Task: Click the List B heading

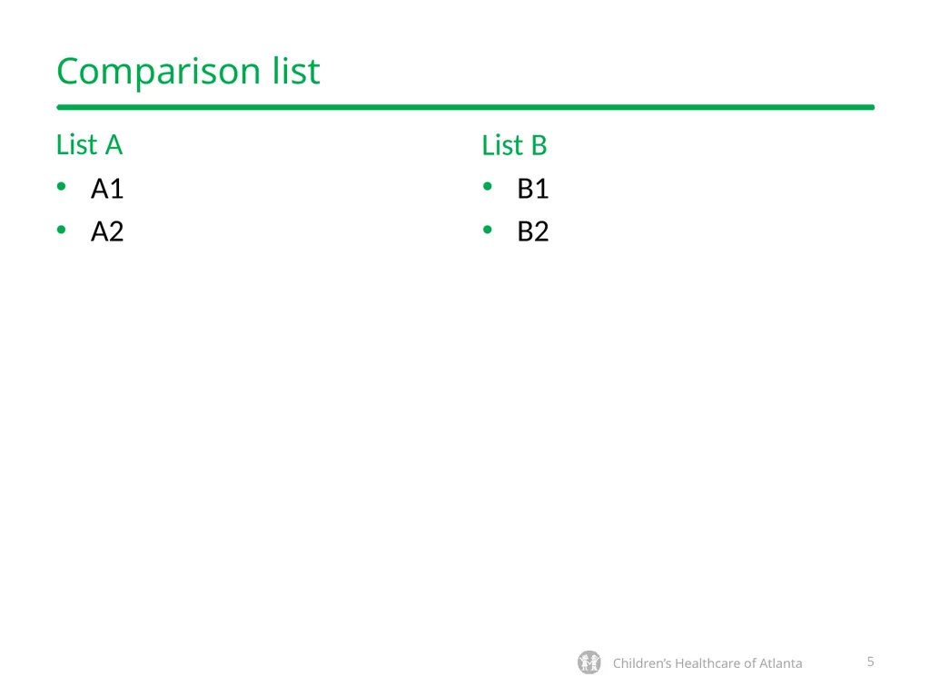Action: 514,145
